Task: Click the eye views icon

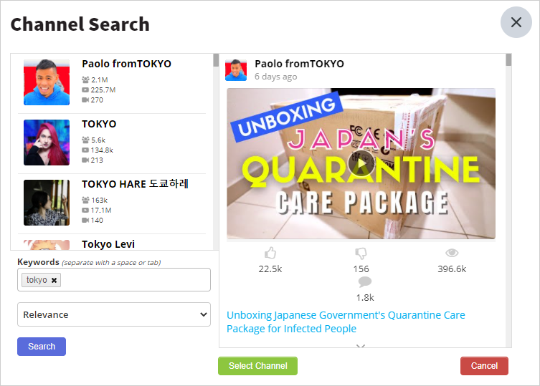Action: [x=452, y=253]
